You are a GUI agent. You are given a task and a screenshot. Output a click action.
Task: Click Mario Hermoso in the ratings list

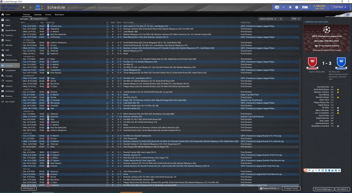[x=323, y=110]
